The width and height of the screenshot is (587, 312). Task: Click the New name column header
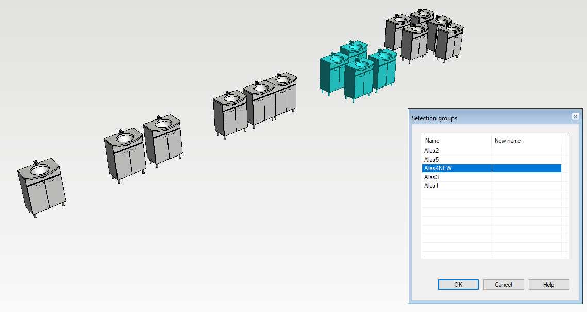pos(526,141)
